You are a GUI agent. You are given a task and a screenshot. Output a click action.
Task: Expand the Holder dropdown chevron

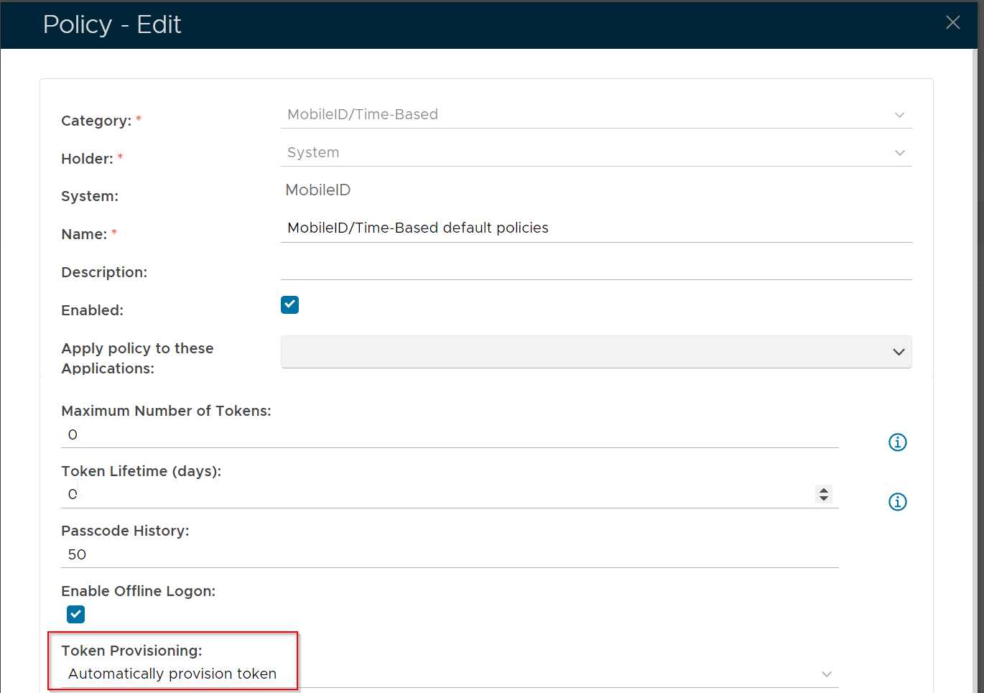(x=899, y=153)
